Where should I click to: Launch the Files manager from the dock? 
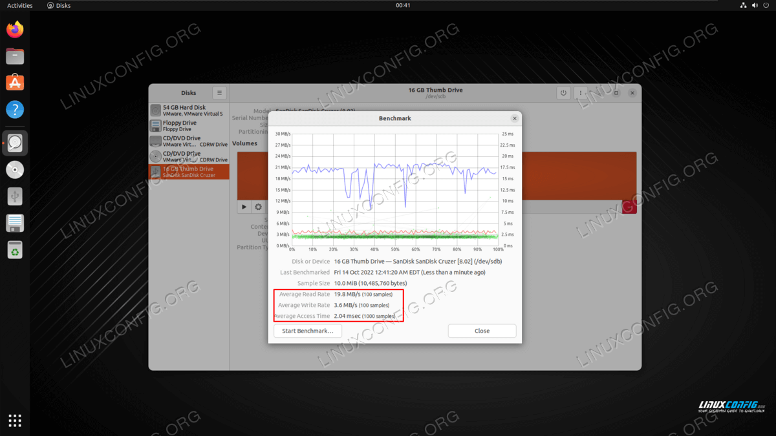(x=15, y=56)
